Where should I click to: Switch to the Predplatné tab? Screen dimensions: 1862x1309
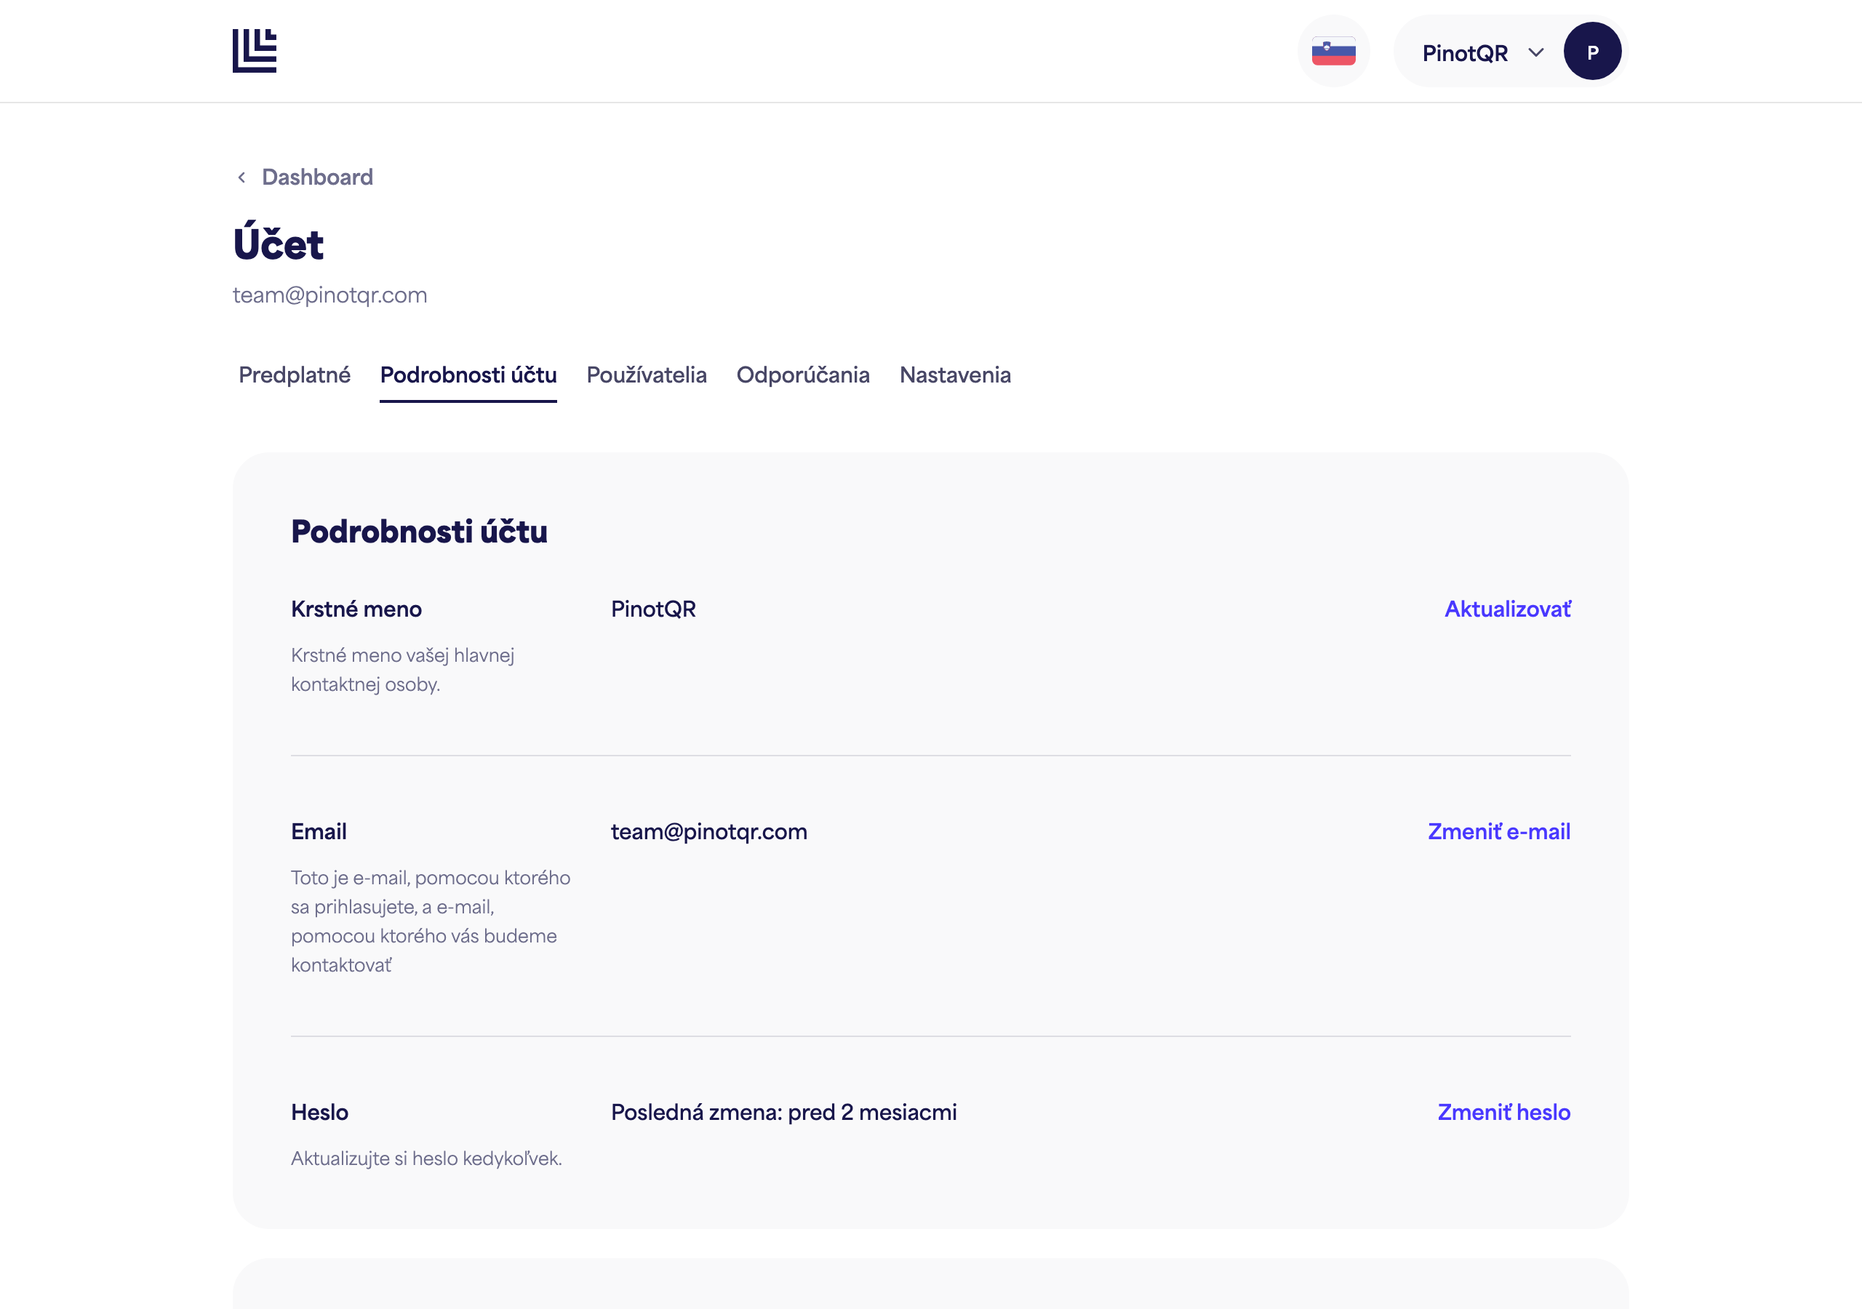pos(295,375)
